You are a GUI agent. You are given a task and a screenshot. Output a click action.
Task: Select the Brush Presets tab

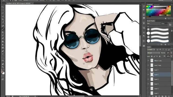click(151, 21)
